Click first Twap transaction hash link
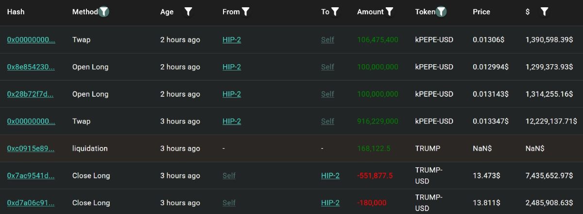This screenshot has width=583, height=214. click(x=31, y=39)
